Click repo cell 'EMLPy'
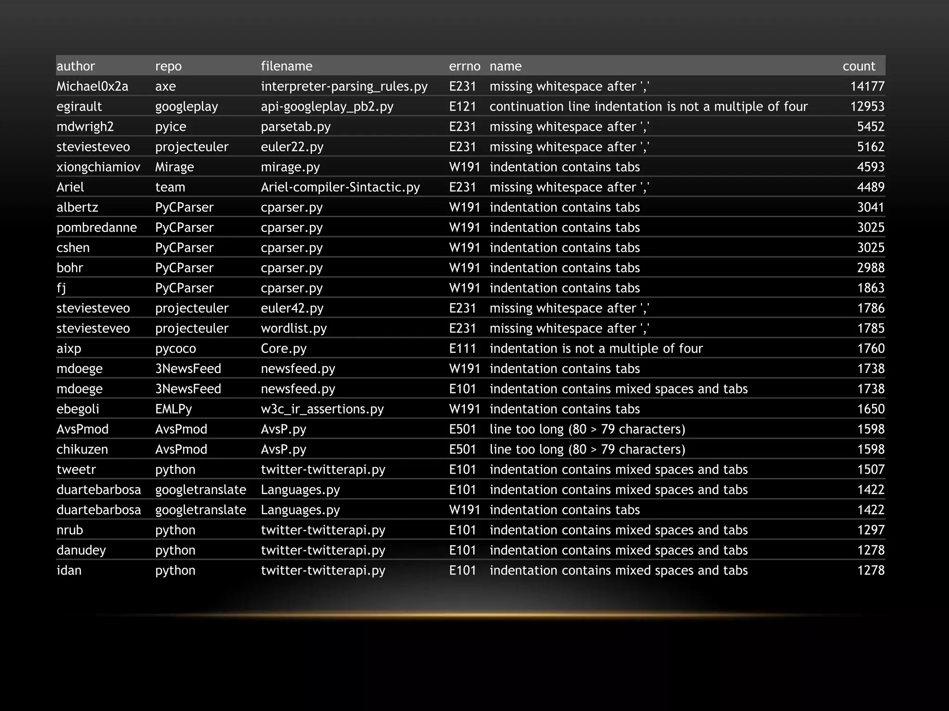 pyautogui.click(x=173, y=409)
